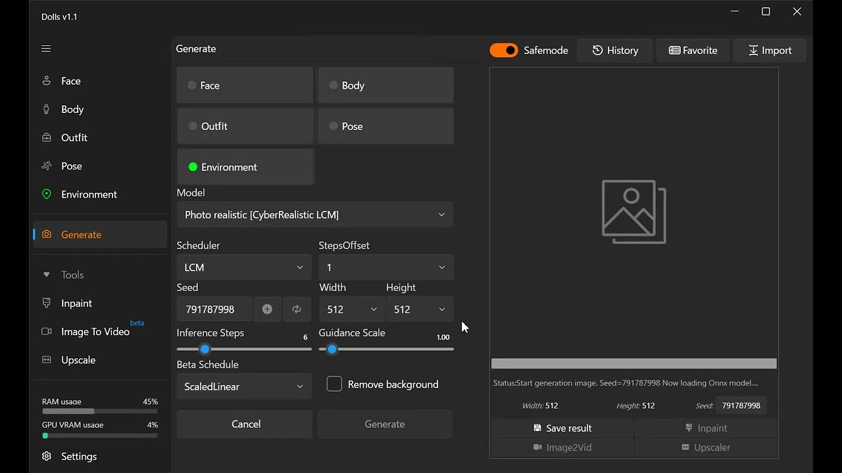Image resolution: width=842 pixels, height=473 pixels.
Task: Go to Pose page in sidebar
Action: tap(100, 166)
